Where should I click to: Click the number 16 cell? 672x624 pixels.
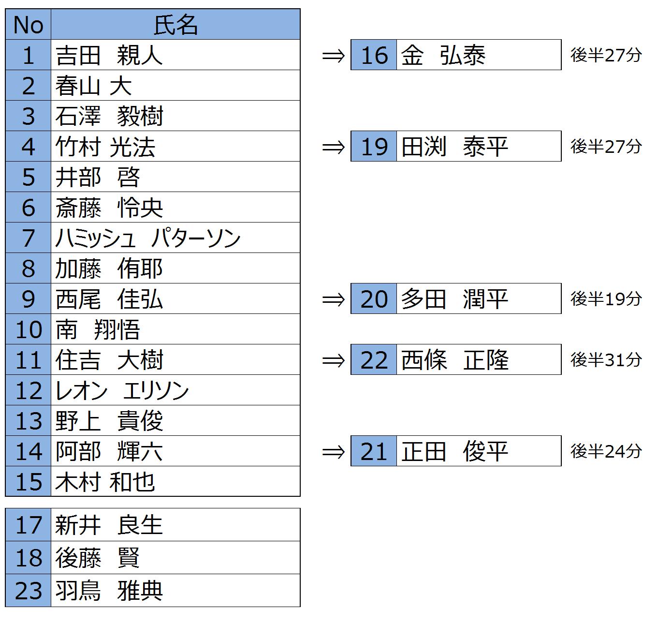coord(374,55)
